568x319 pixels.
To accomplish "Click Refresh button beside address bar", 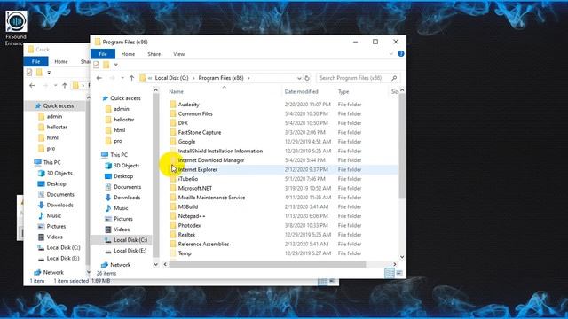I will point(307,78).
